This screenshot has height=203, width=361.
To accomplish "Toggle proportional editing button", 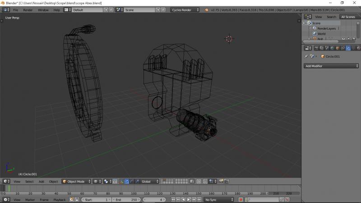I will tap(199, 181).
